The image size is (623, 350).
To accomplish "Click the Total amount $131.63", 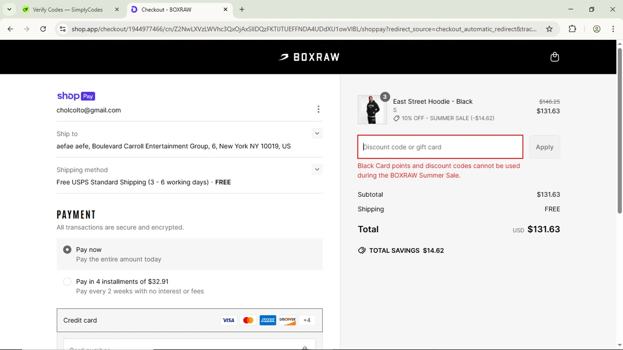I will tap(544, 229).
